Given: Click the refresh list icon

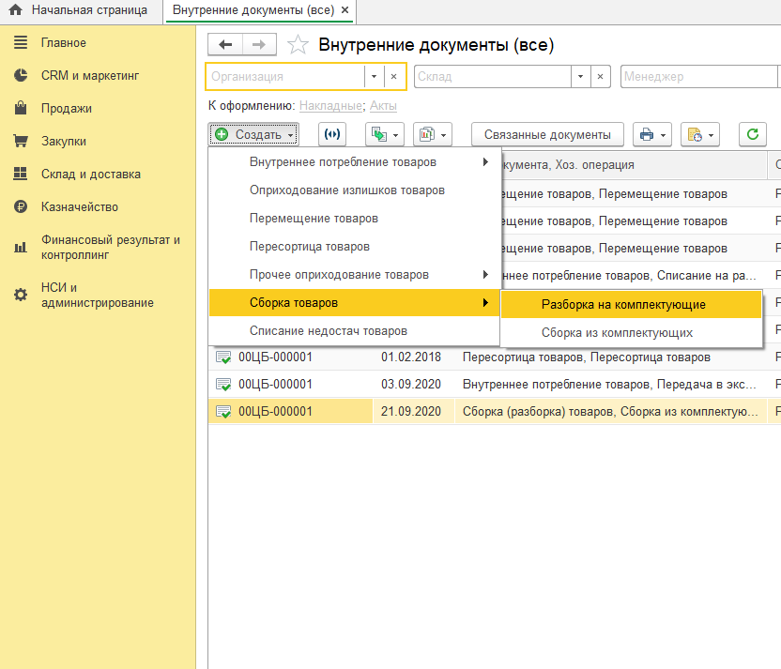Looking at the screenshot, I should click(751, 134).
